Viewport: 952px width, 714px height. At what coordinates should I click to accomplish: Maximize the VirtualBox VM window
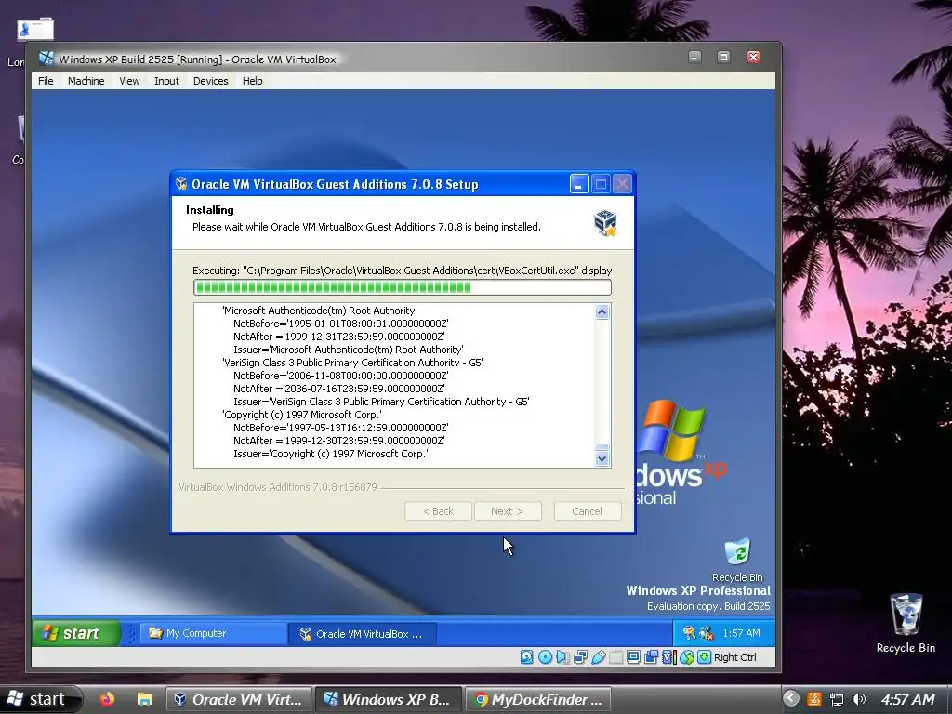723,57
